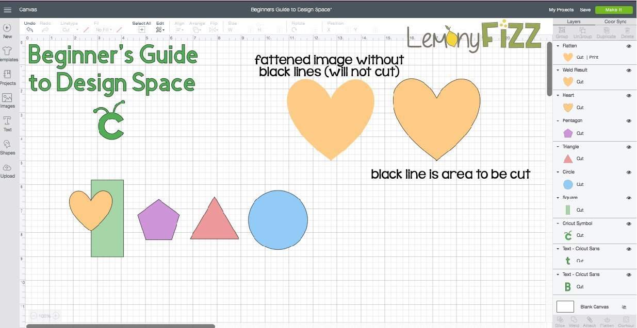The width and height of the screenshot is (637, 328).
Task: Click the canvas vertical scrollbar
Action: pyautogui.click(x=549, y=68)
